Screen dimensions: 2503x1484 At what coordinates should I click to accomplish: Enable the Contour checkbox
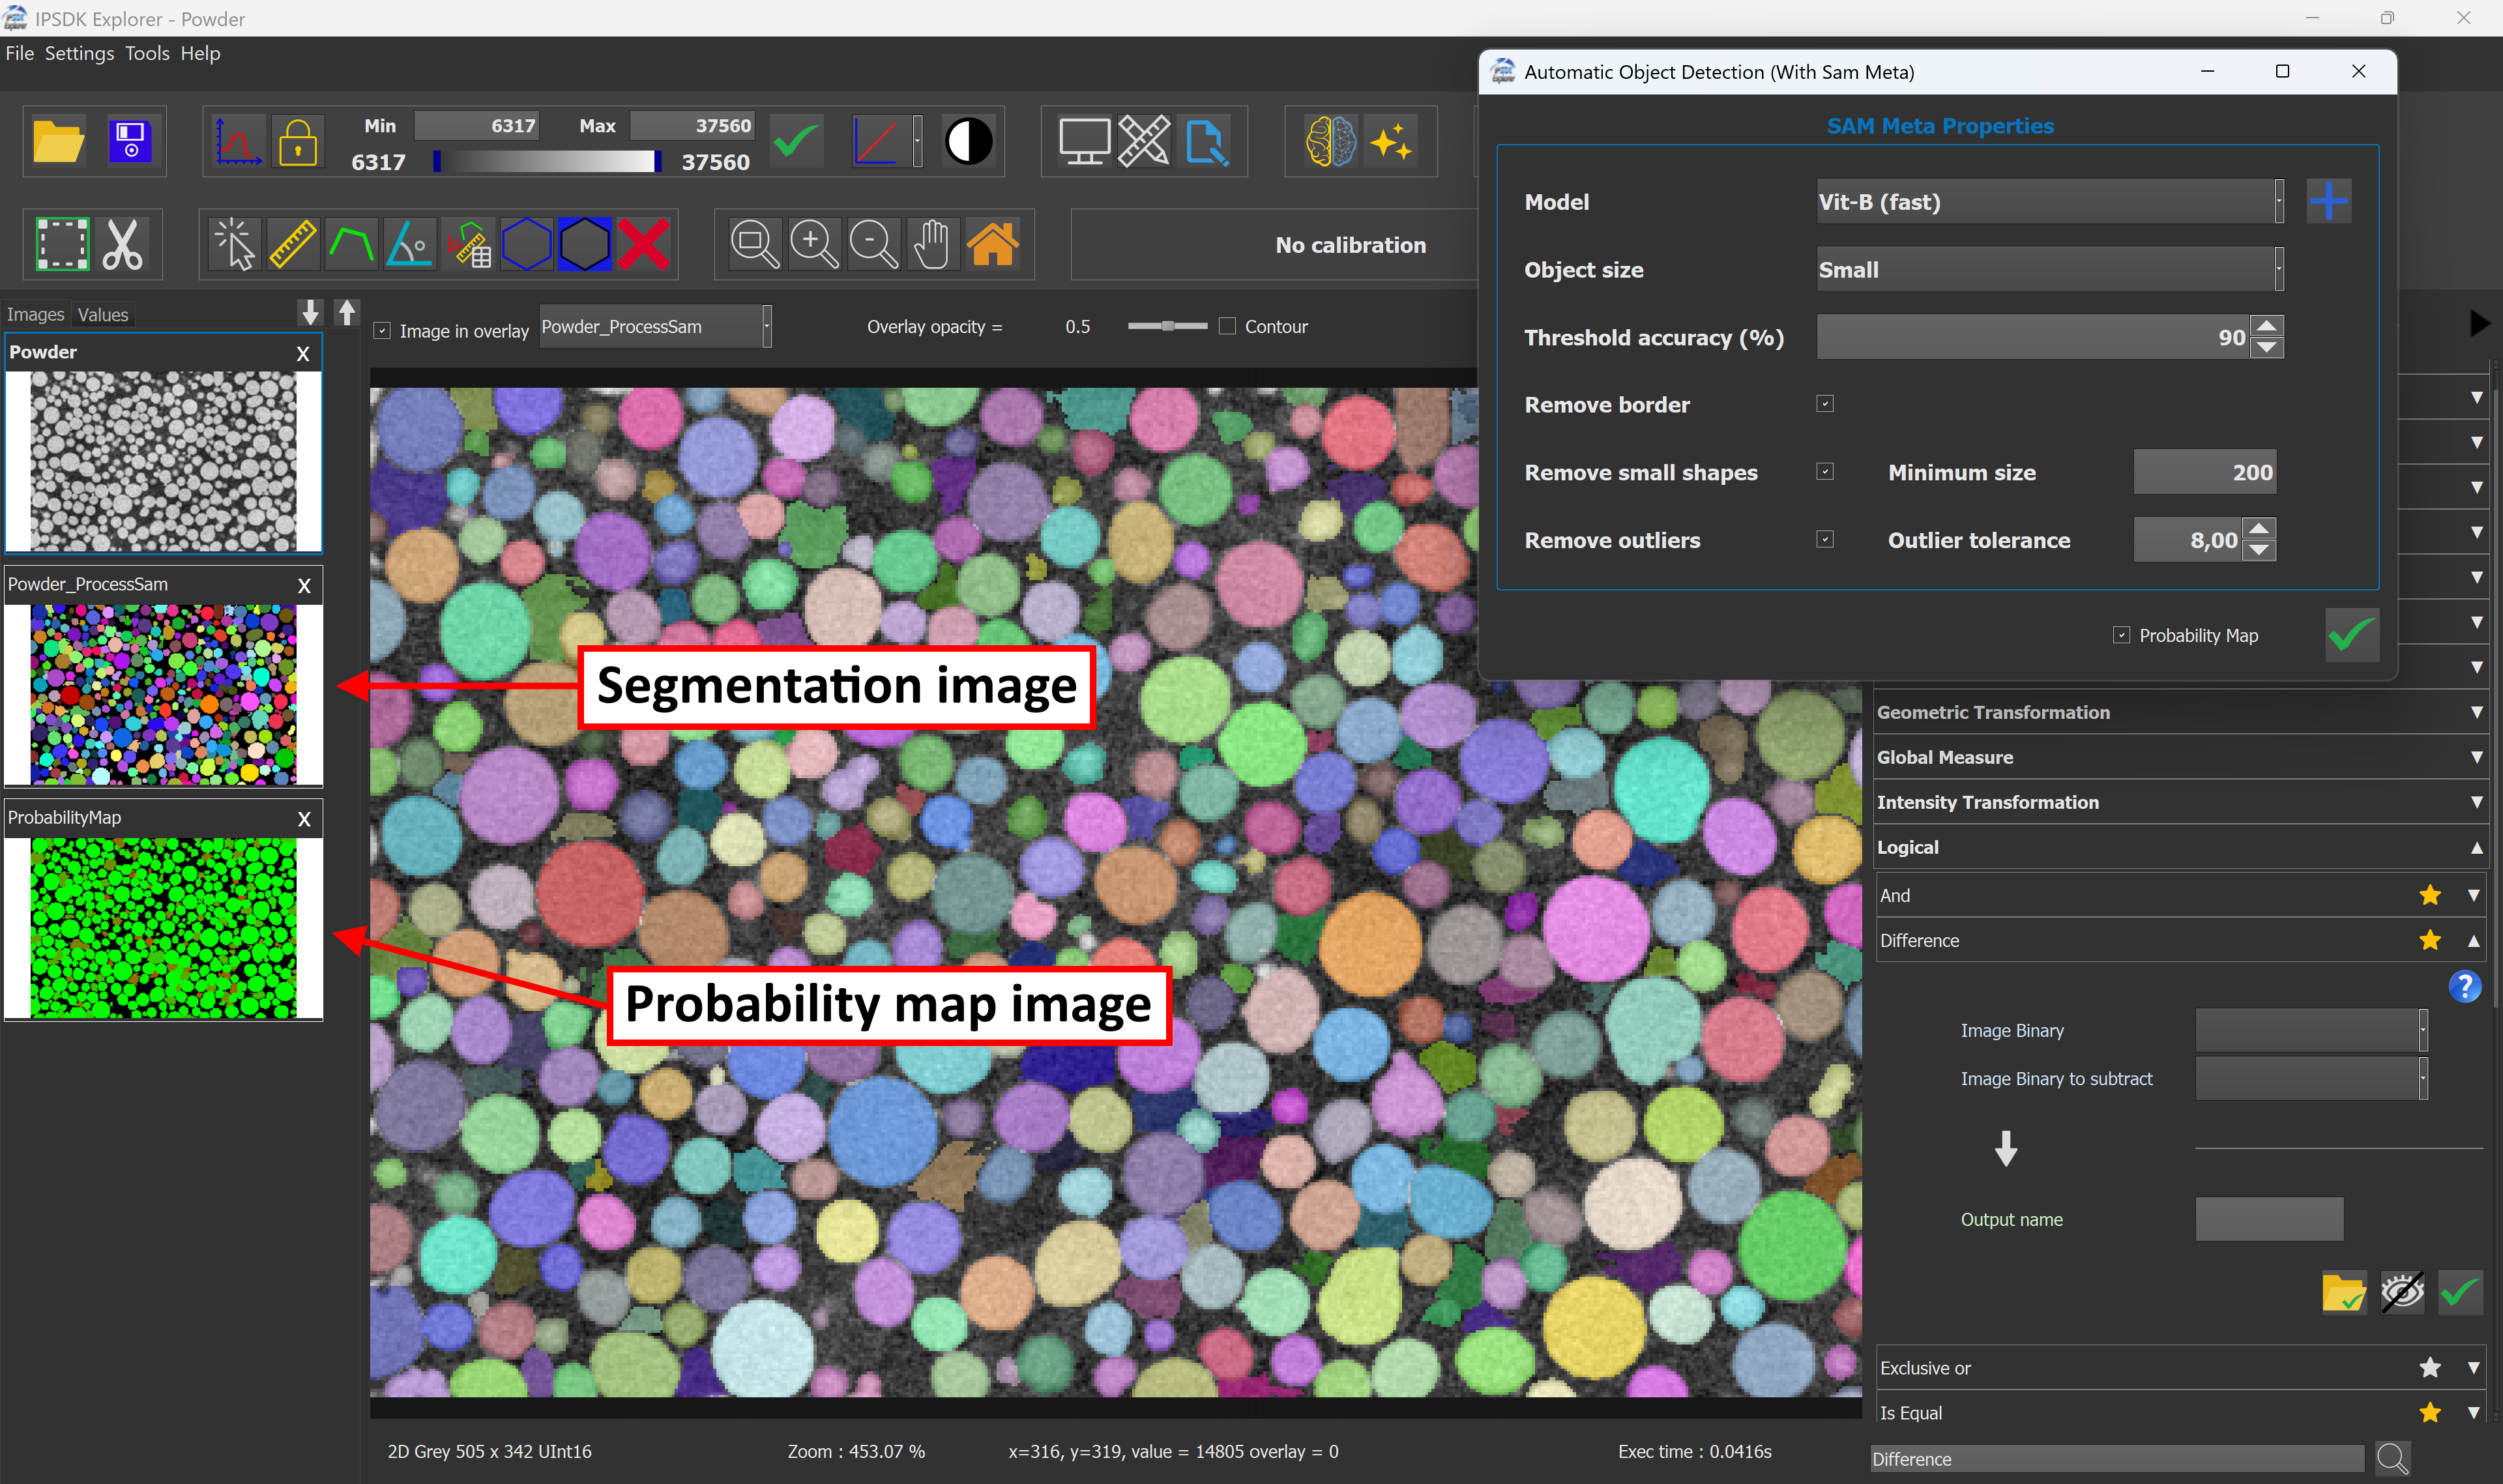(1228, 327)
